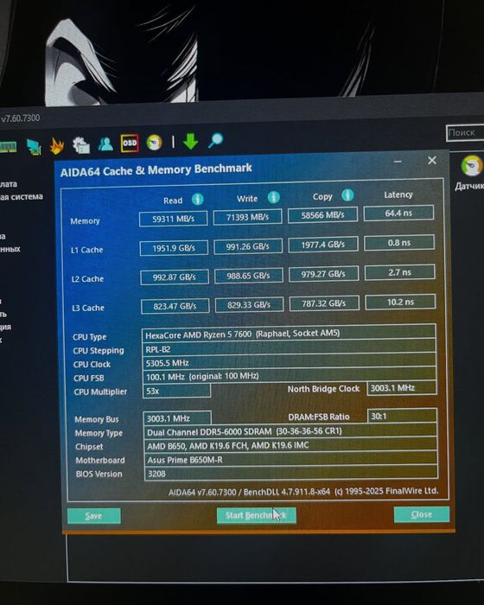This screenshot has width=484, height=605.
Task: Click CPU FSB 100.1 MHz field
Action: [290, 376]
